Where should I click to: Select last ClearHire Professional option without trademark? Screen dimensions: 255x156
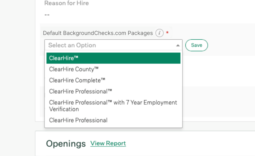point(78,120)
